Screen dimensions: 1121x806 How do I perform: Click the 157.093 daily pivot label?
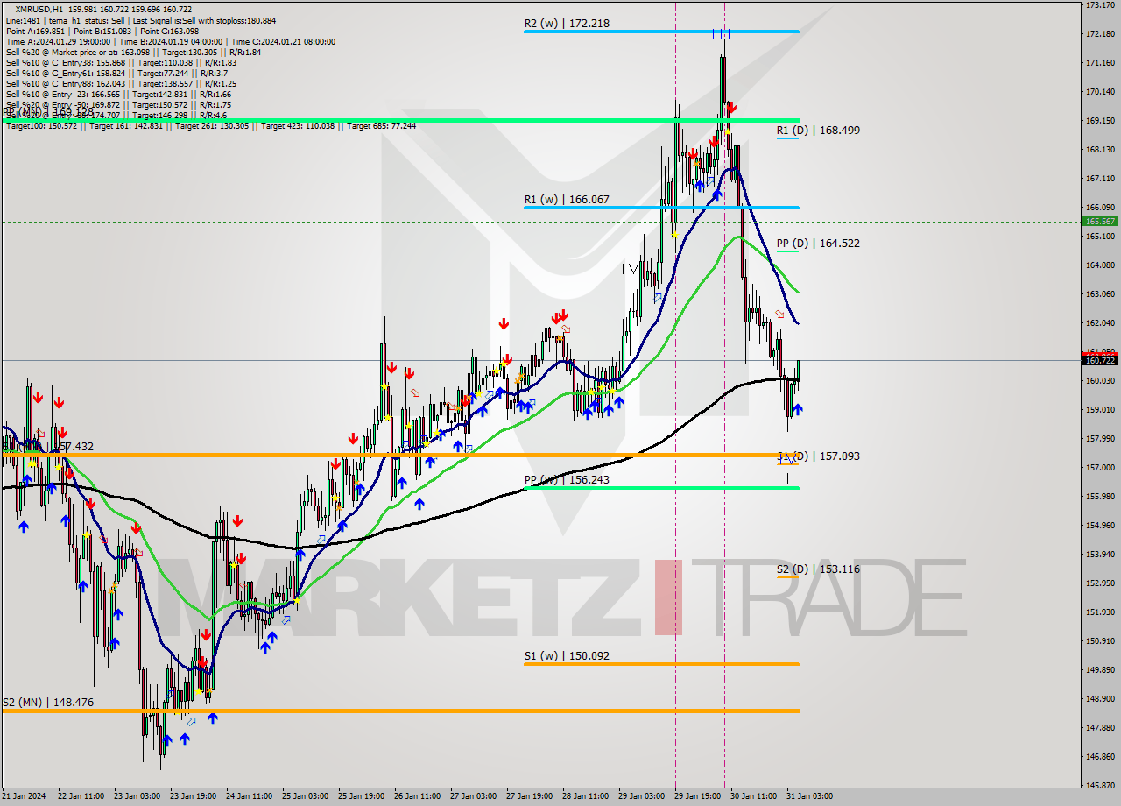818,456
